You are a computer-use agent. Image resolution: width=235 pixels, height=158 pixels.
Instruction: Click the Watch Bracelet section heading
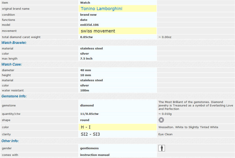tap(14, 43)
